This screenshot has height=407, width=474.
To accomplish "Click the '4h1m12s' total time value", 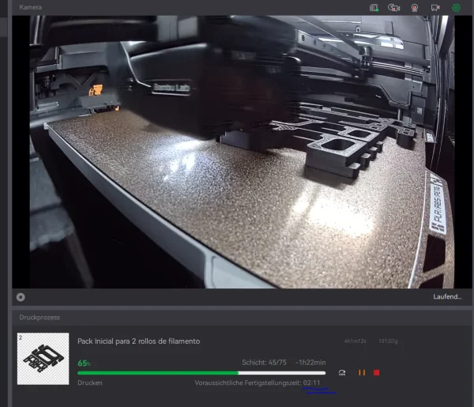I will (x=355, y=341).
